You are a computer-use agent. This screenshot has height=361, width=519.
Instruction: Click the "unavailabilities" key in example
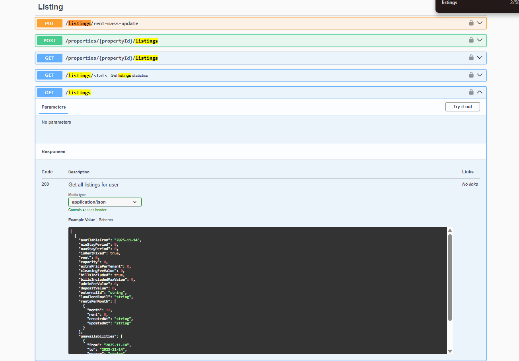pos(98,336)
